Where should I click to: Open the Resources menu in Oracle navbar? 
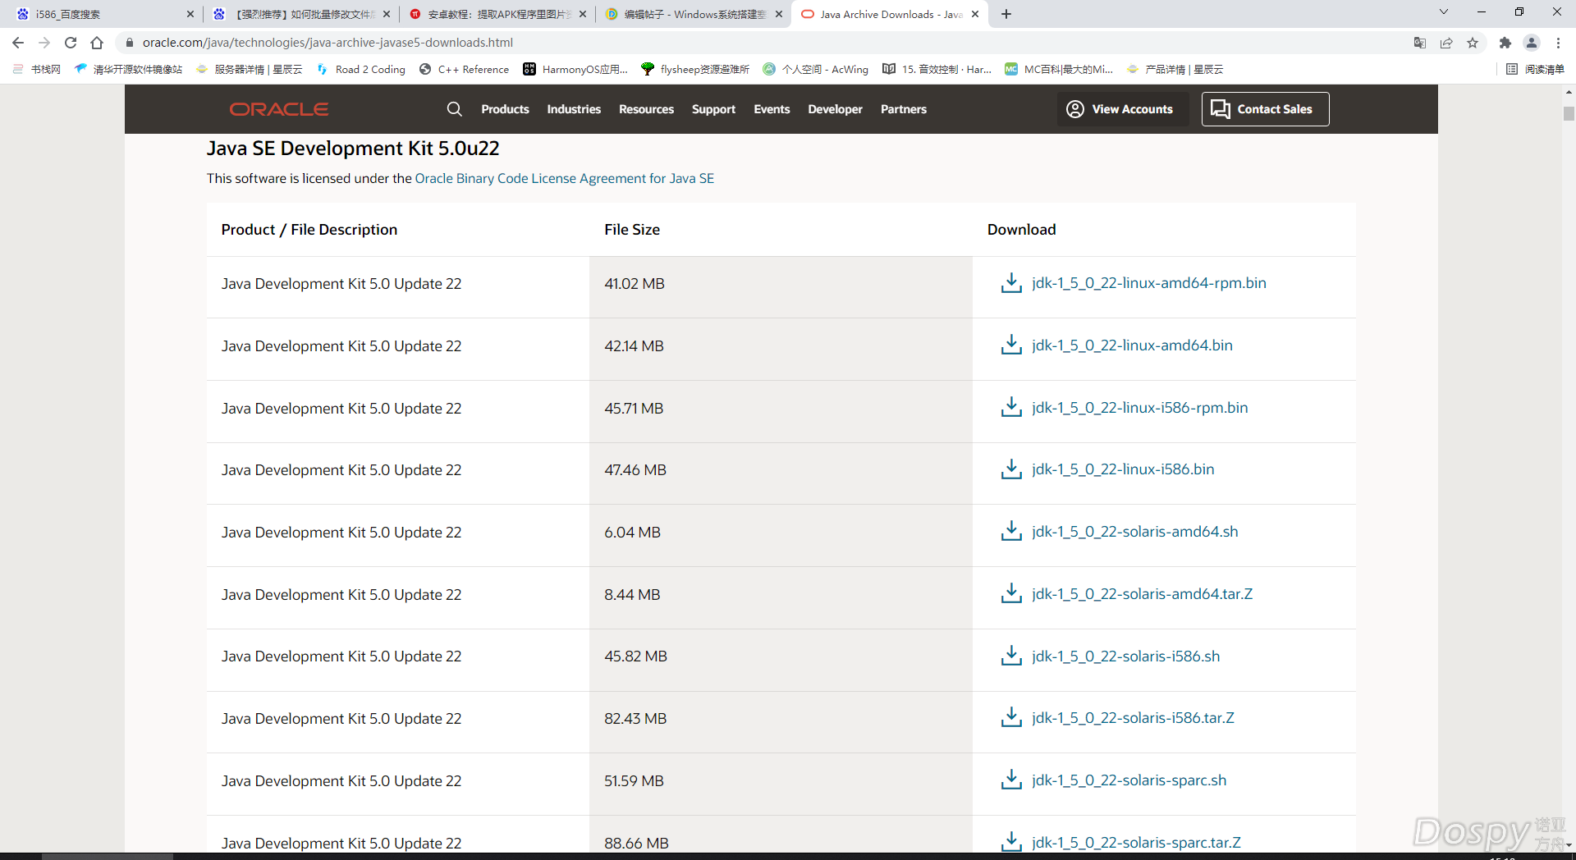646,109
